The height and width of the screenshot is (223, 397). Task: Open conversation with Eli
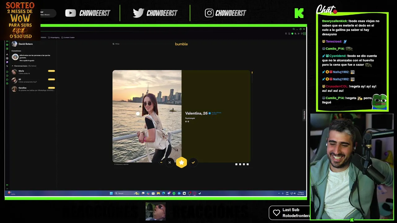point(33,81)
